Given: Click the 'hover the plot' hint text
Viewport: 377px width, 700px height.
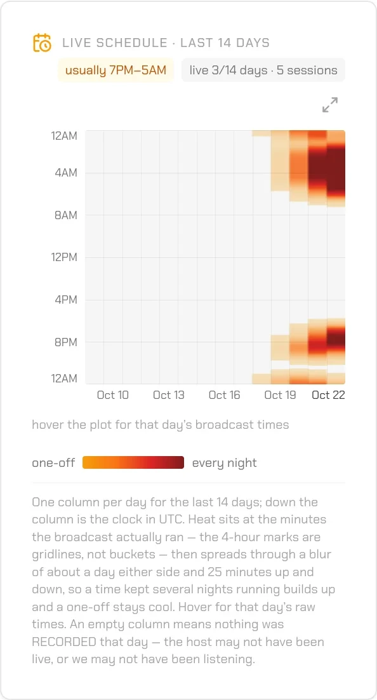Looking at the screenshot, I should [160, 424].
